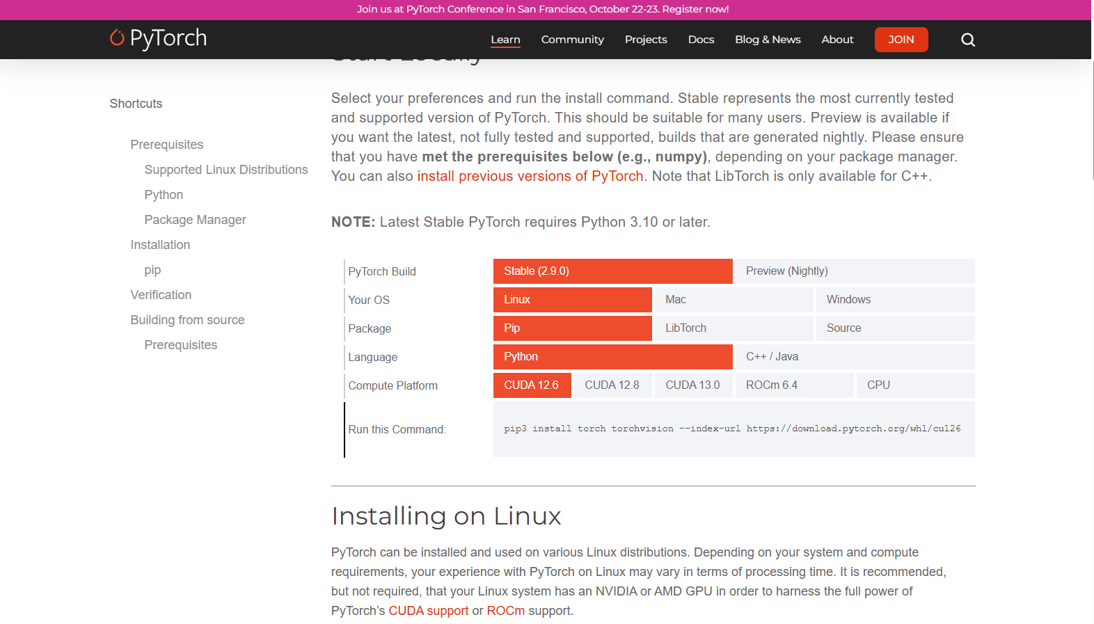Select the LibTorch package option
This screenshot has height=624, width=1094.
click(734, 328)
